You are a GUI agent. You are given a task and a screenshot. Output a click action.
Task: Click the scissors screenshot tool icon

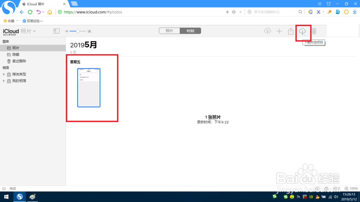point(318,12)
